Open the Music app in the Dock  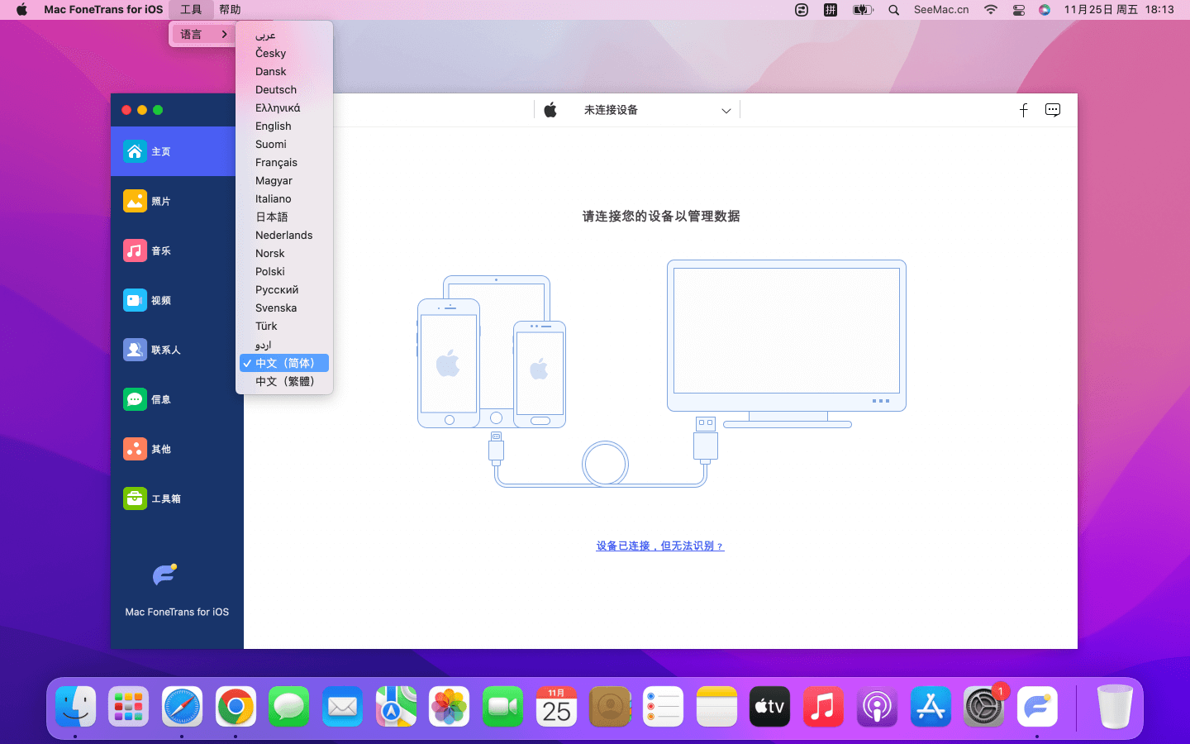(823, 707)
